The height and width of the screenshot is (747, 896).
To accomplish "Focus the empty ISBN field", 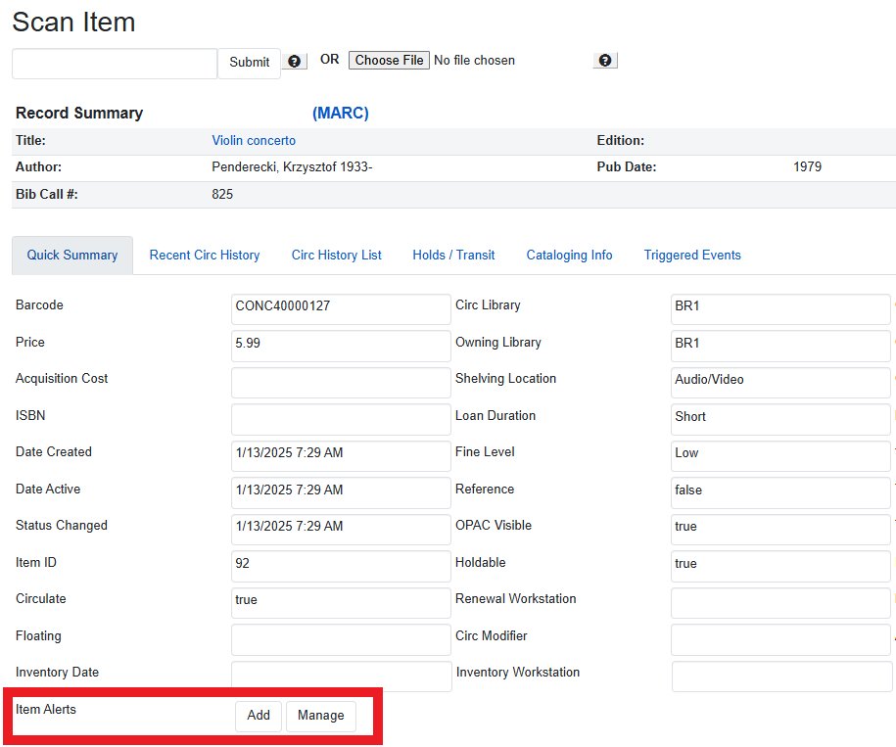I will point(340,419).
